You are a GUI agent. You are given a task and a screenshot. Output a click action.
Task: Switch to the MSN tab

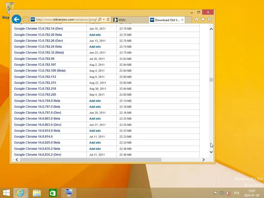click(x=130, y=20)
